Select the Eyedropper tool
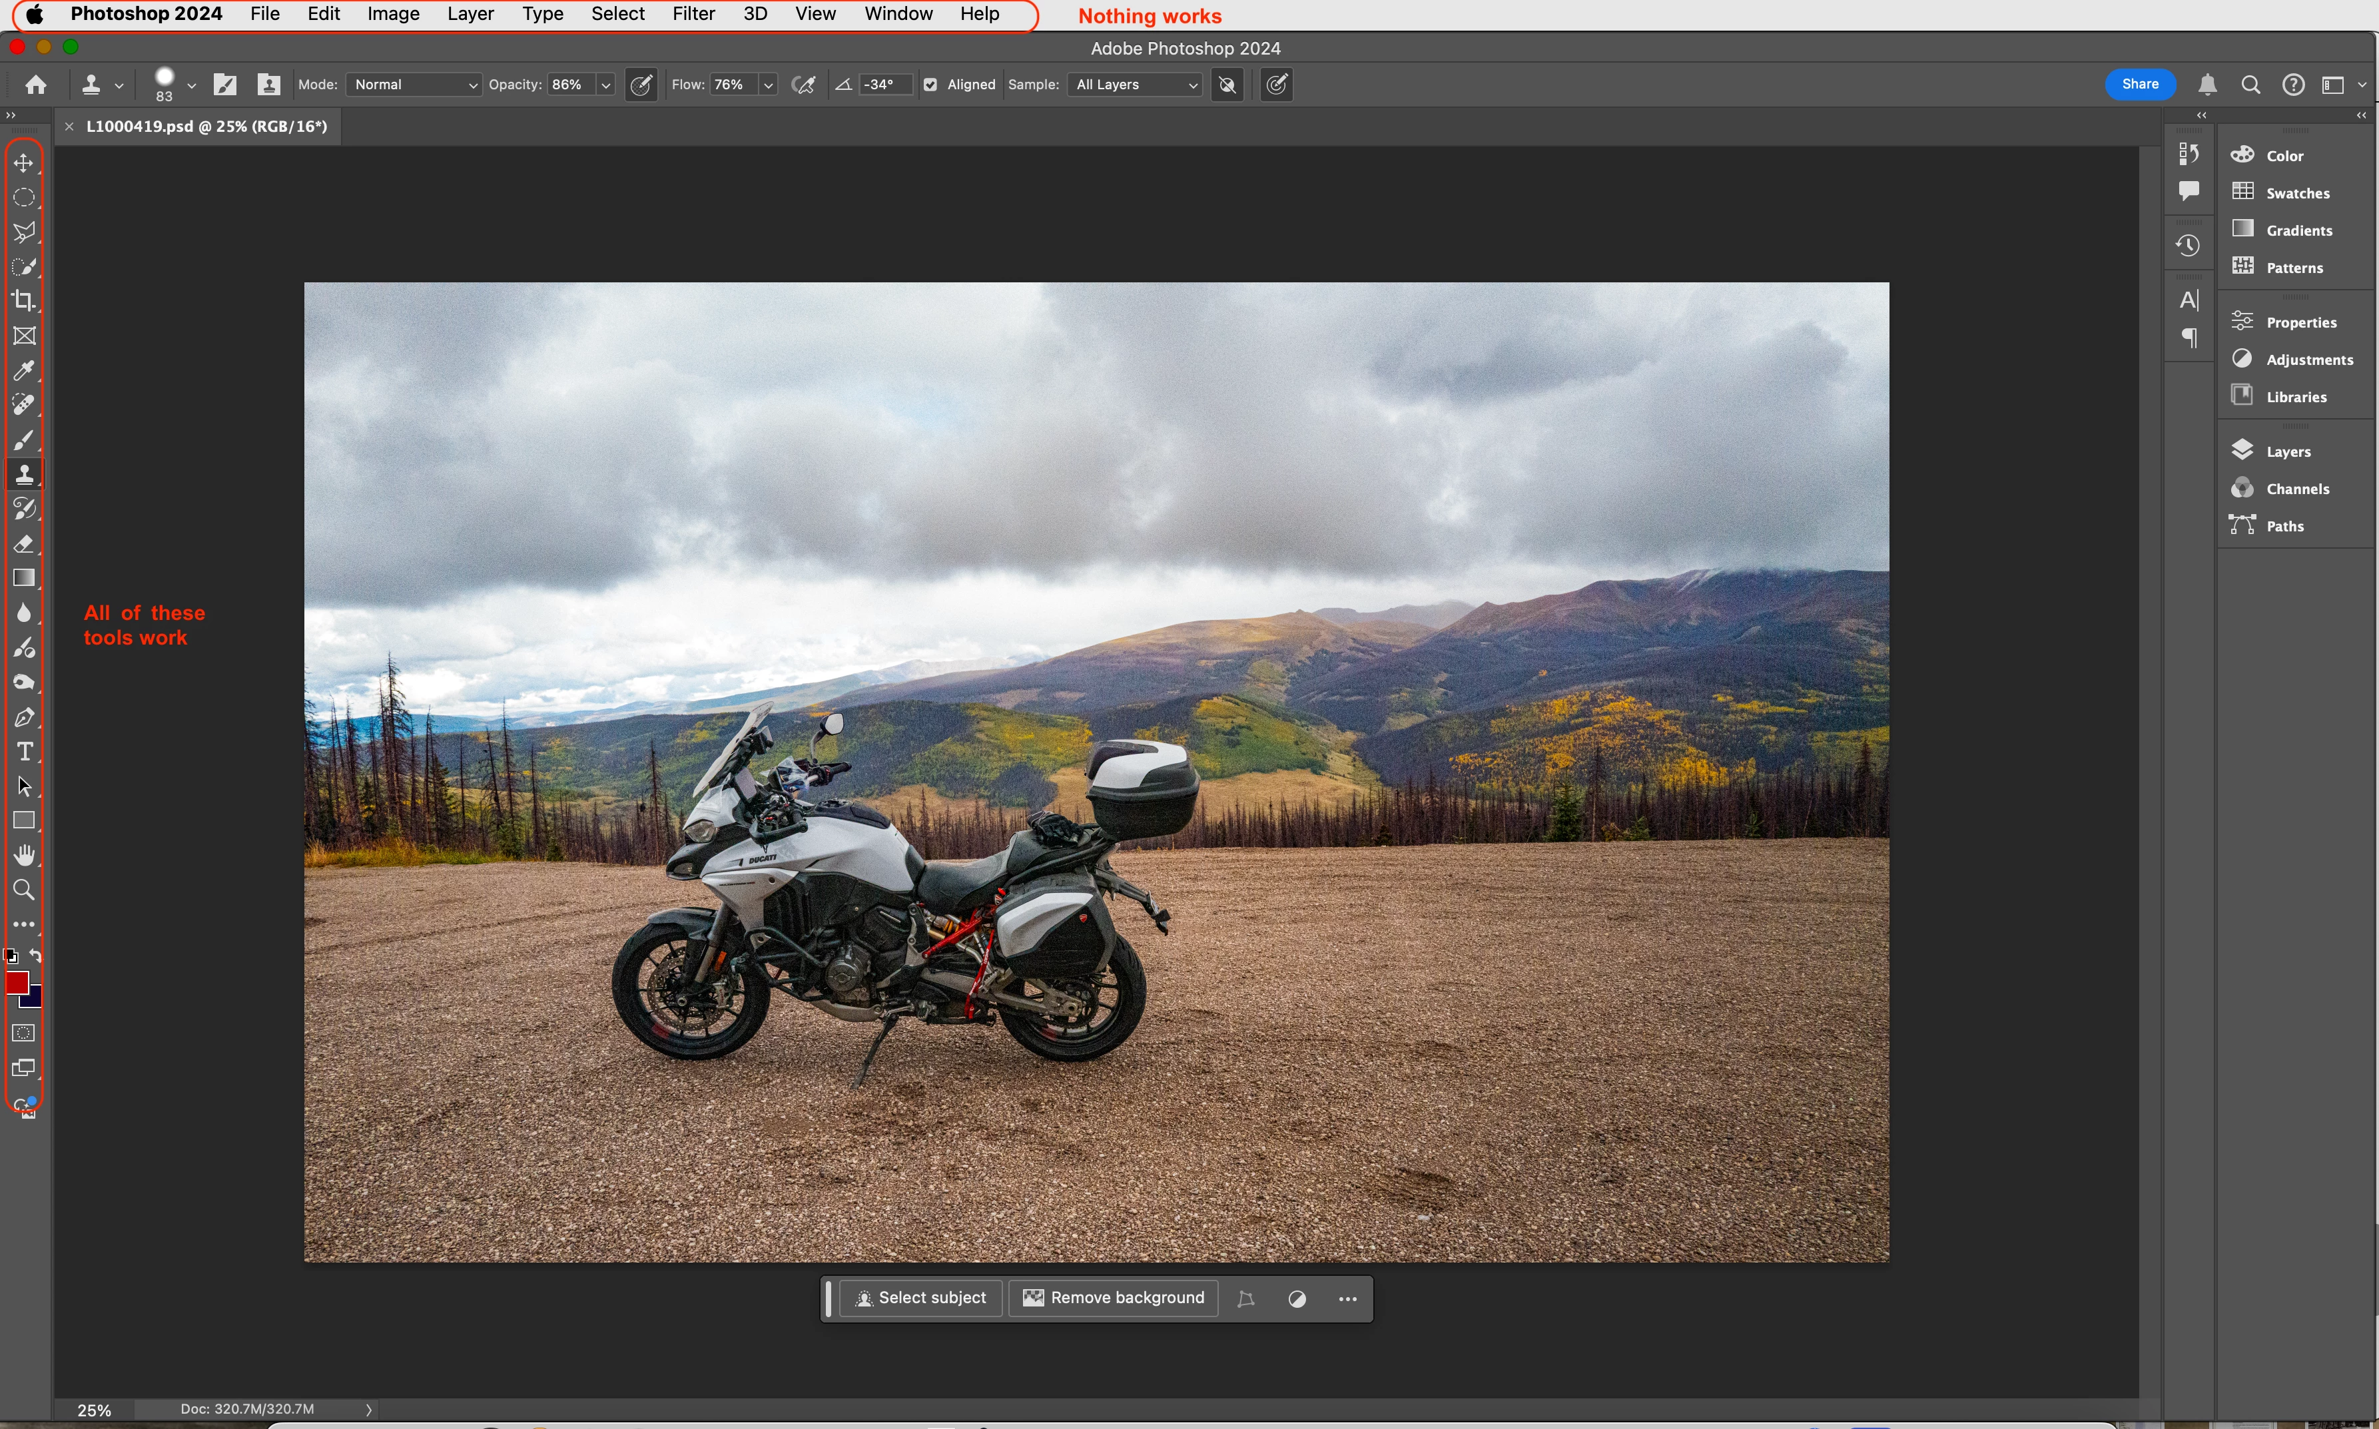2379x1429 pixels. pyautogui.click(x=24, y=371)
